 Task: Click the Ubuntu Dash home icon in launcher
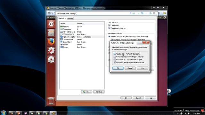tap(51, 24)
